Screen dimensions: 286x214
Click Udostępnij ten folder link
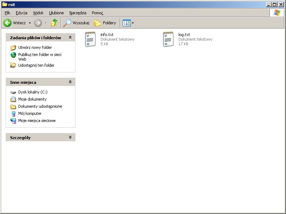(36, 65)
